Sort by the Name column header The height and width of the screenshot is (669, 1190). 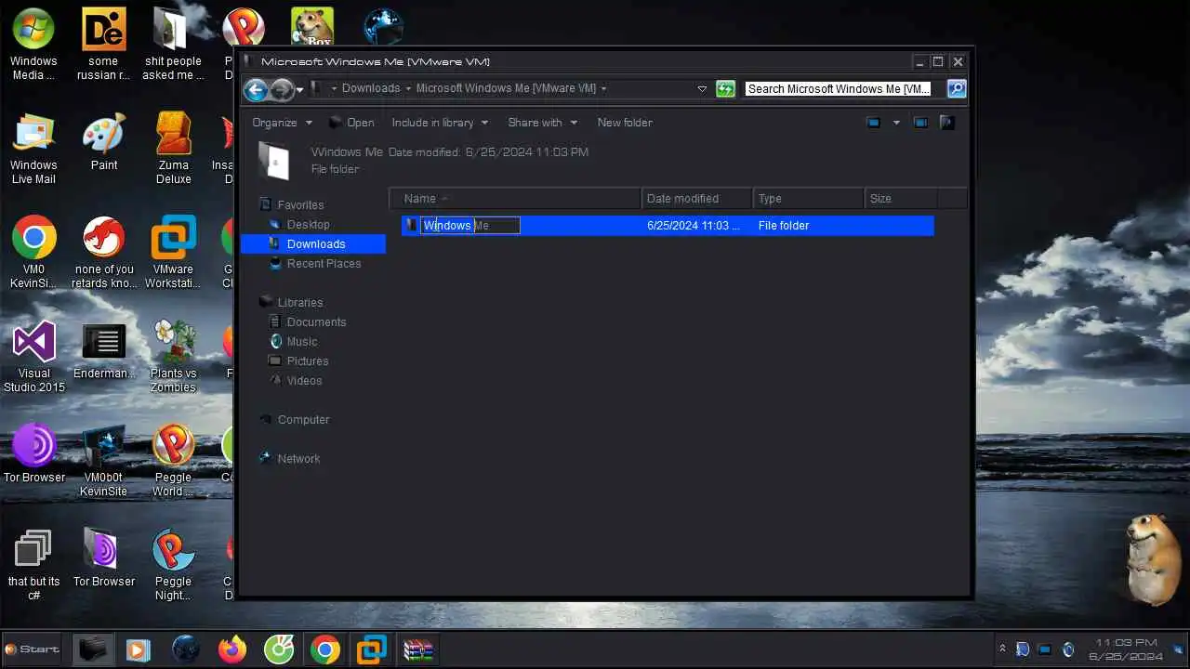pos(516,198)
